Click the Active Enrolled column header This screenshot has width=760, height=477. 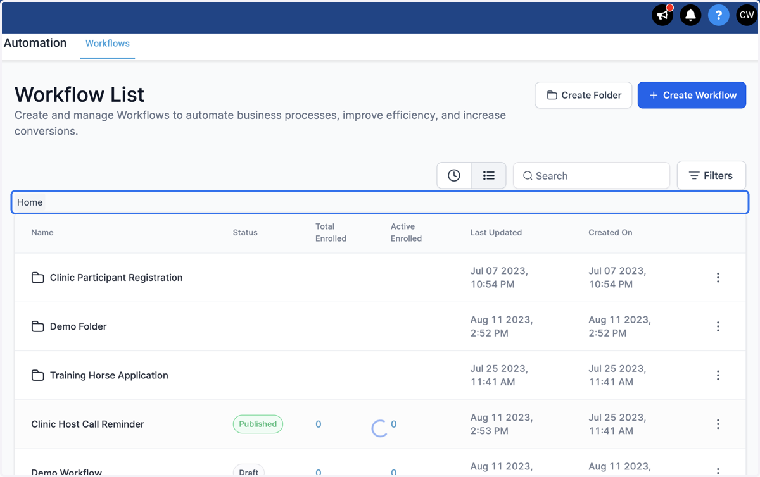[406, 232]
